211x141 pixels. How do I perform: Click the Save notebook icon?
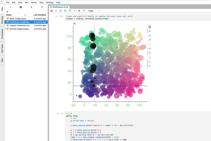coord(52,11)
